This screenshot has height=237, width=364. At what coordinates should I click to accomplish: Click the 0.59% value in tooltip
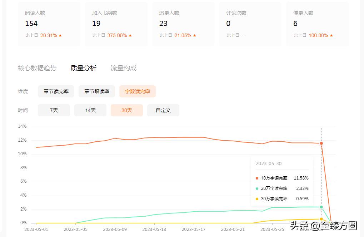tap(302, 199)
